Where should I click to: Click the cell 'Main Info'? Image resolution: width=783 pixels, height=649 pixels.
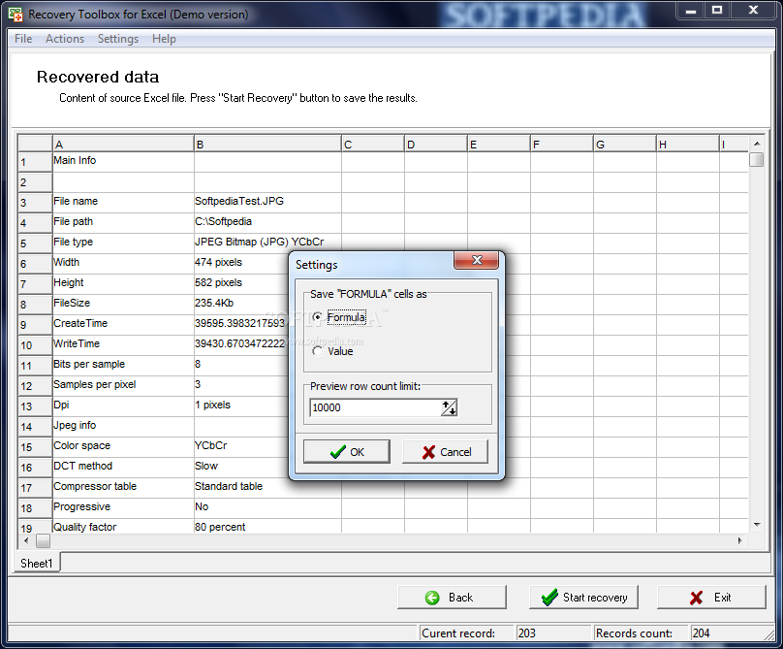123,160
